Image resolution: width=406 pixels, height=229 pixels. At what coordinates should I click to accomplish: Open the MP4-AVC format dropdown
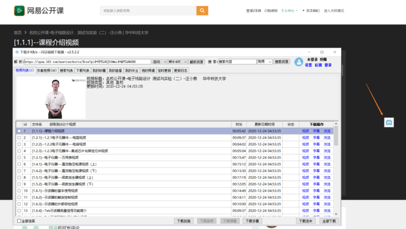177,62
